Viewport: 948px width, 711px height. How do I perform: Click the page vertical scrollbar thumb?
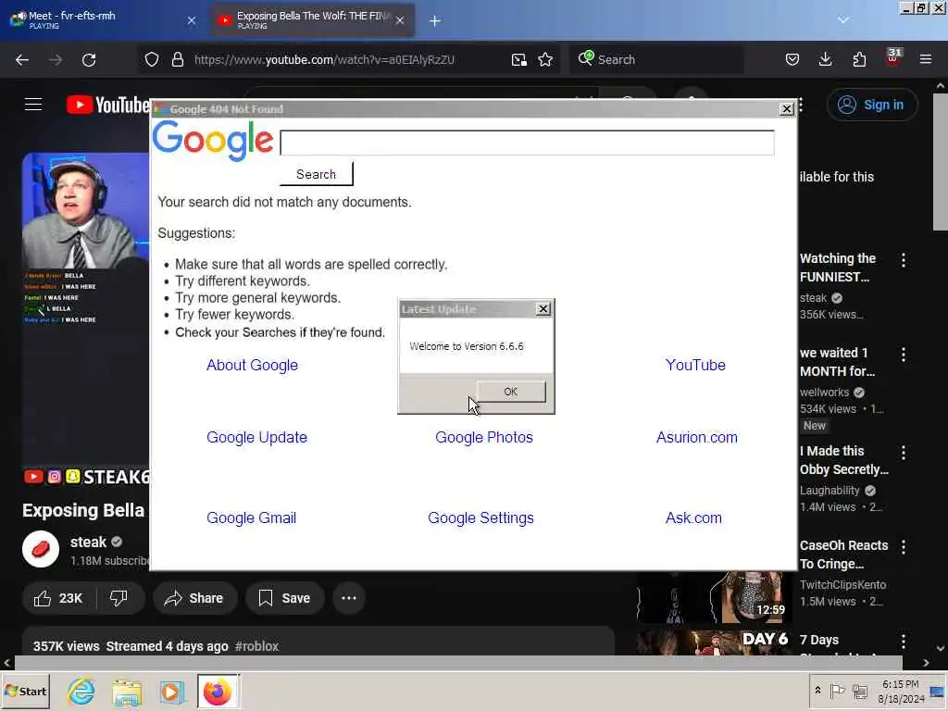point(941,161)
